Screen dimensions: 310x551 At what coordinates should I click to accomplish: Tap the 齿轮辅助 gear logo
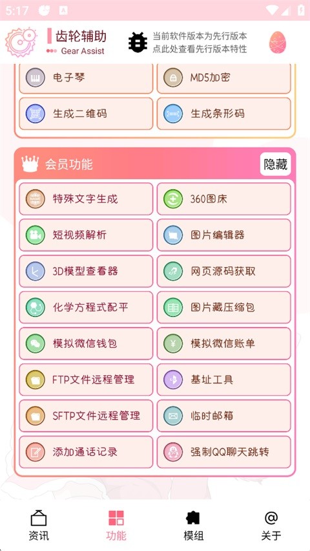click(21, 42)
